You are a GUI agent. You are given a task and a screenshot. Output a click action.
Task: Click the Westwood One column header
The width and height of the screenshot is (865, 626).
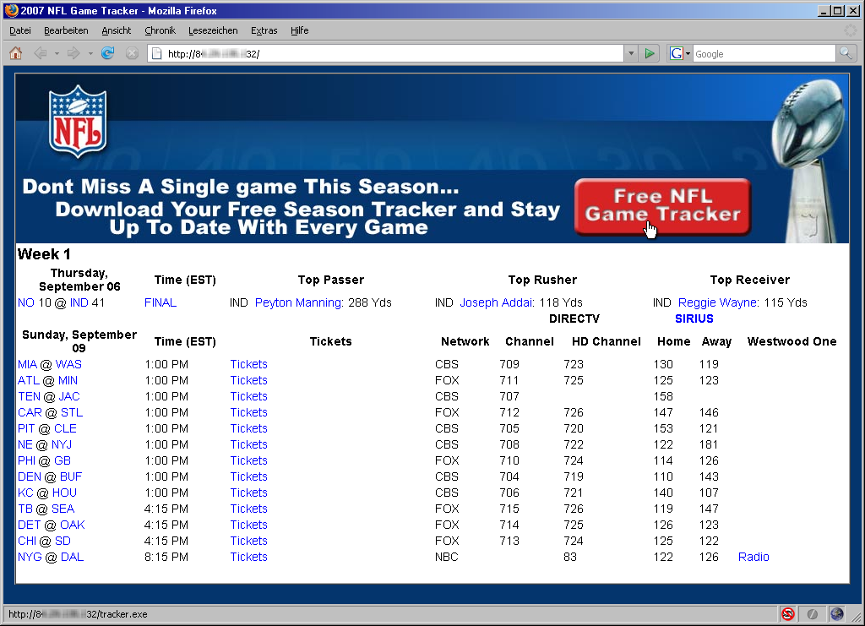point(792,340)
